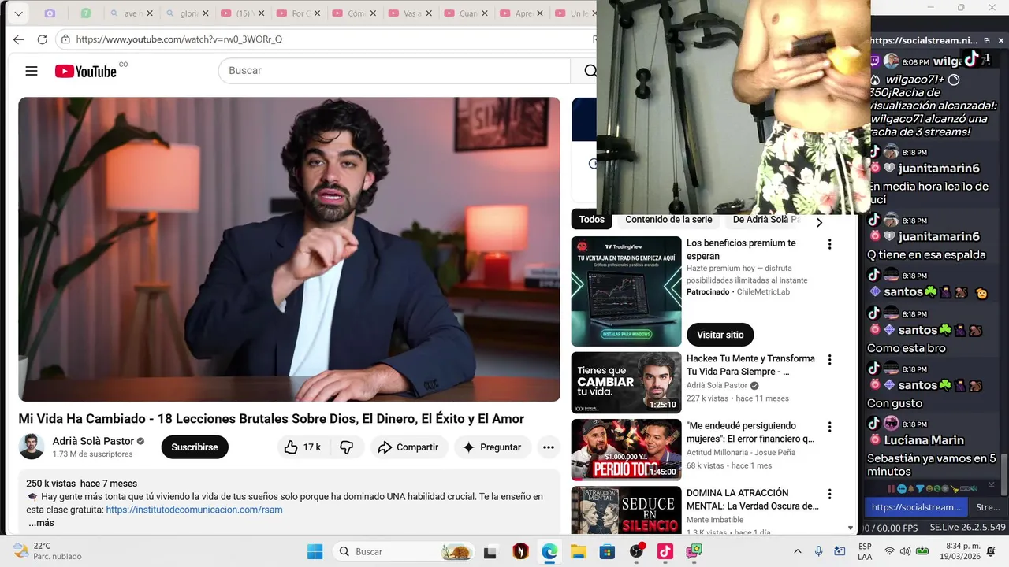Open the YouTube hamburger guide menu

coord(32,71)
